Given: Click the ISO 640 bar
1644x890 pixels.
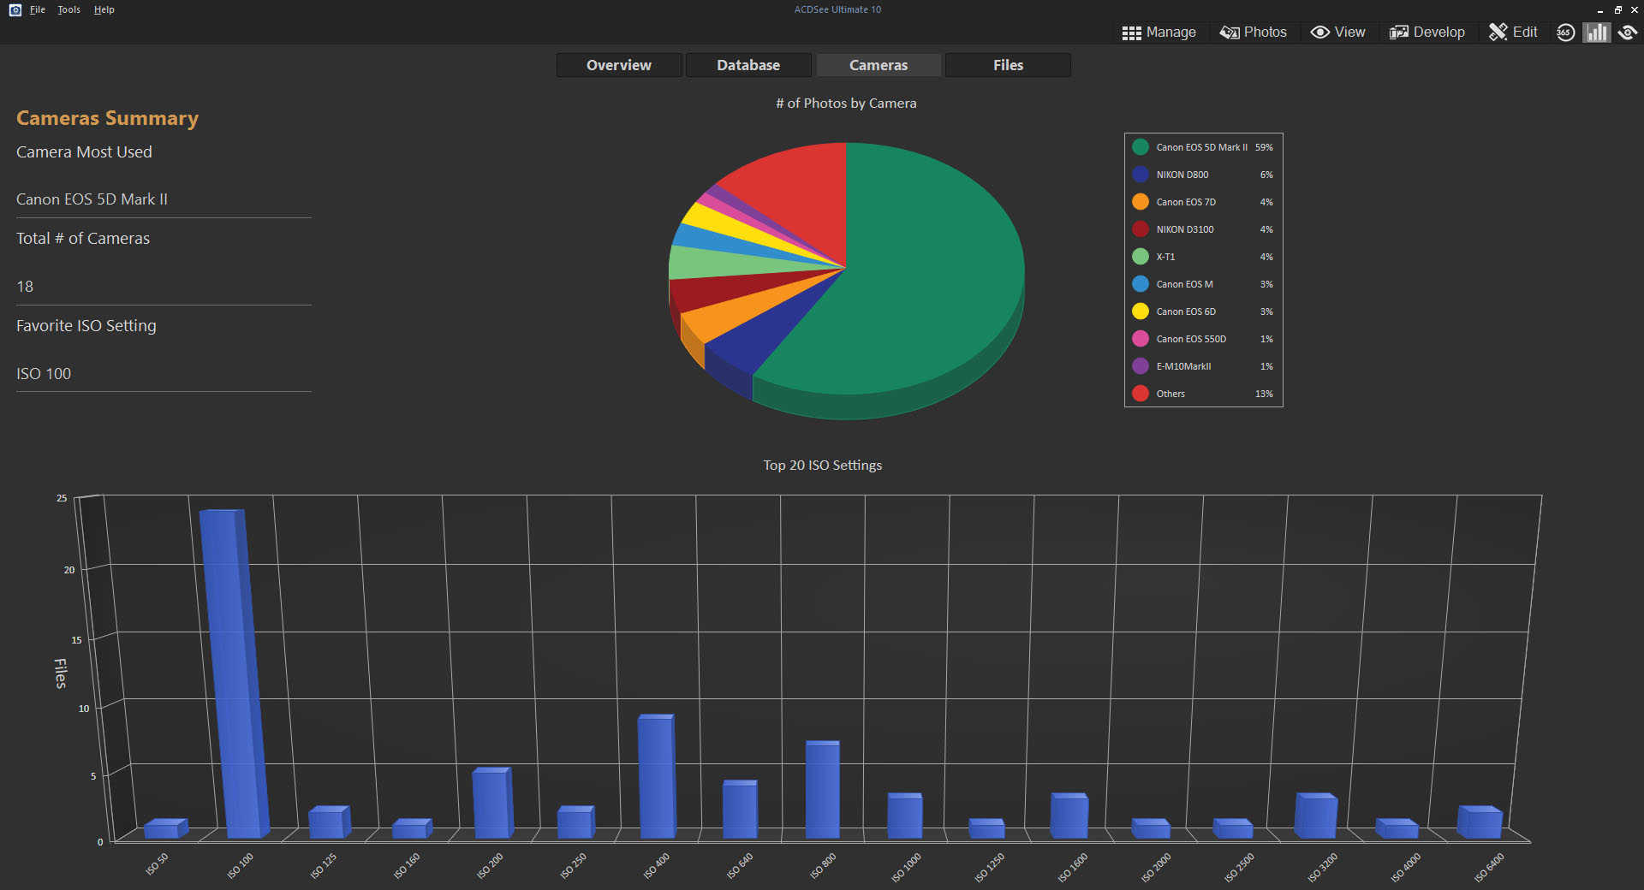Looking at the screenshot, I should pos(740,809).
